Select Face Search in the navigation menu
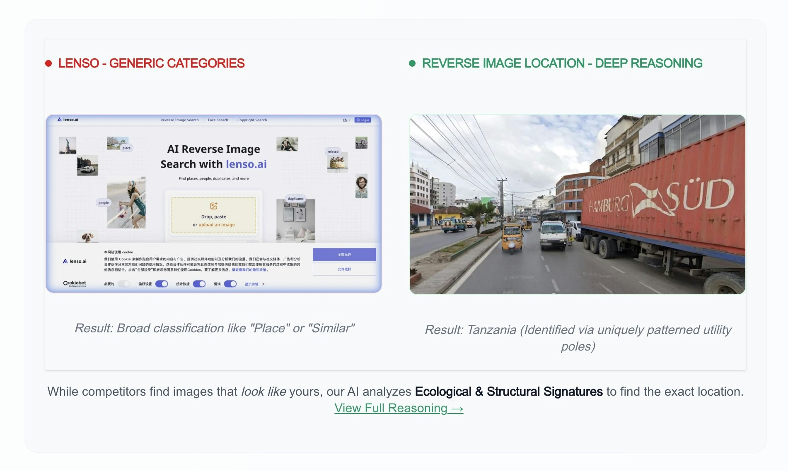 tap(218, 120)
